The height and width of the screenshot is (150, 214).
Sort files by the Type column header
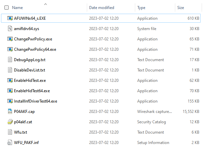click(x=141, y=7)
